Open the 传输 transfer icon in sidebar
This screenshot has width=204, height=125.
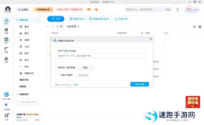(6, 31)
